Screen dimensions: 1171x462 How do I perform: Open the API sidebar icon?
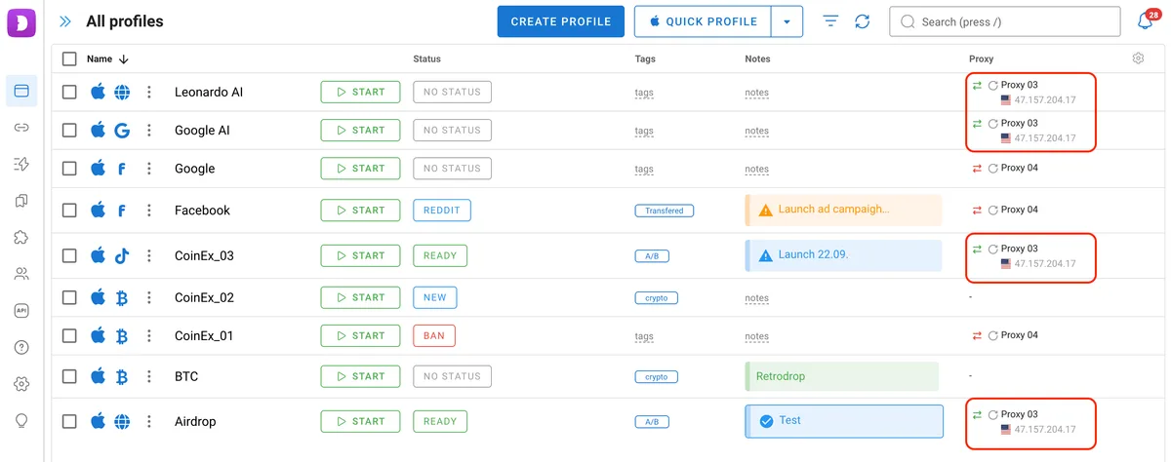pos(21,311)
